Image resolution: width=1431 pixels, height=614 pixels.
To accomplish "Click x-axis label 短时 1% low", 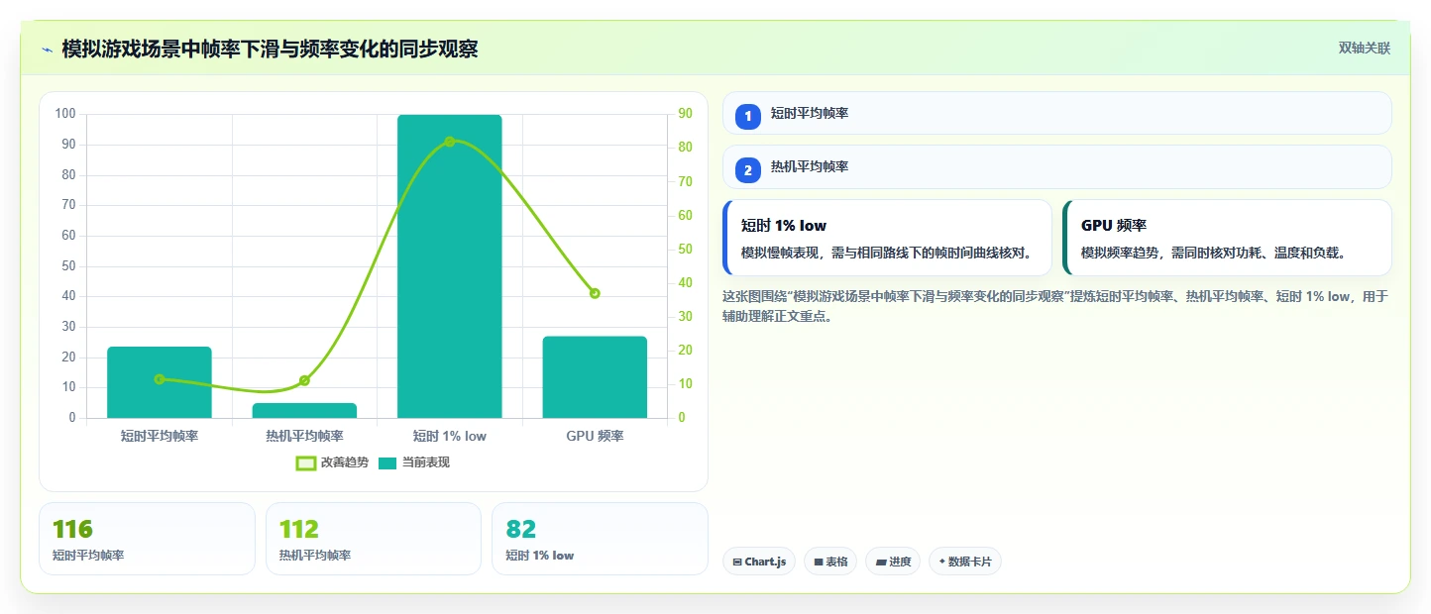I will [x=450, y=436].
